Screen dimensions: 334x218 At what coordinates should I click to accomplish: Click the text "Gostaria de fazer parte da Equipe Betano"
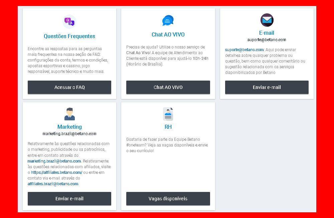click(x=163, y=139)
